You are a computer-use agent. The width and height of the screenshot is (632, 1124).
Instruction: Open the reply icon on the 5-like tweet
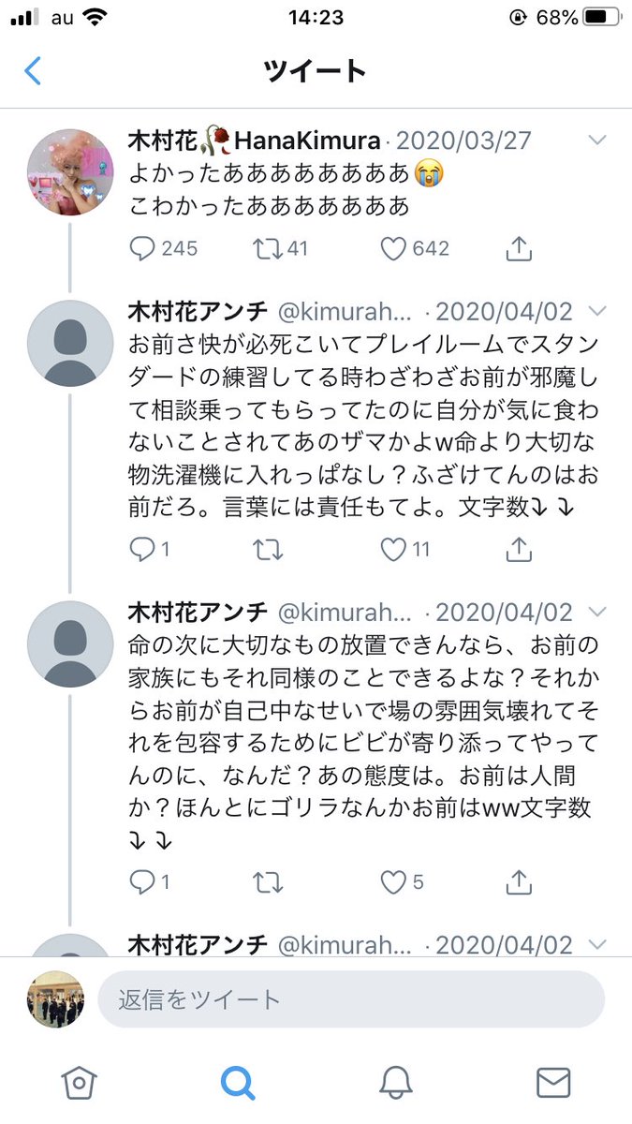(142, 881)
